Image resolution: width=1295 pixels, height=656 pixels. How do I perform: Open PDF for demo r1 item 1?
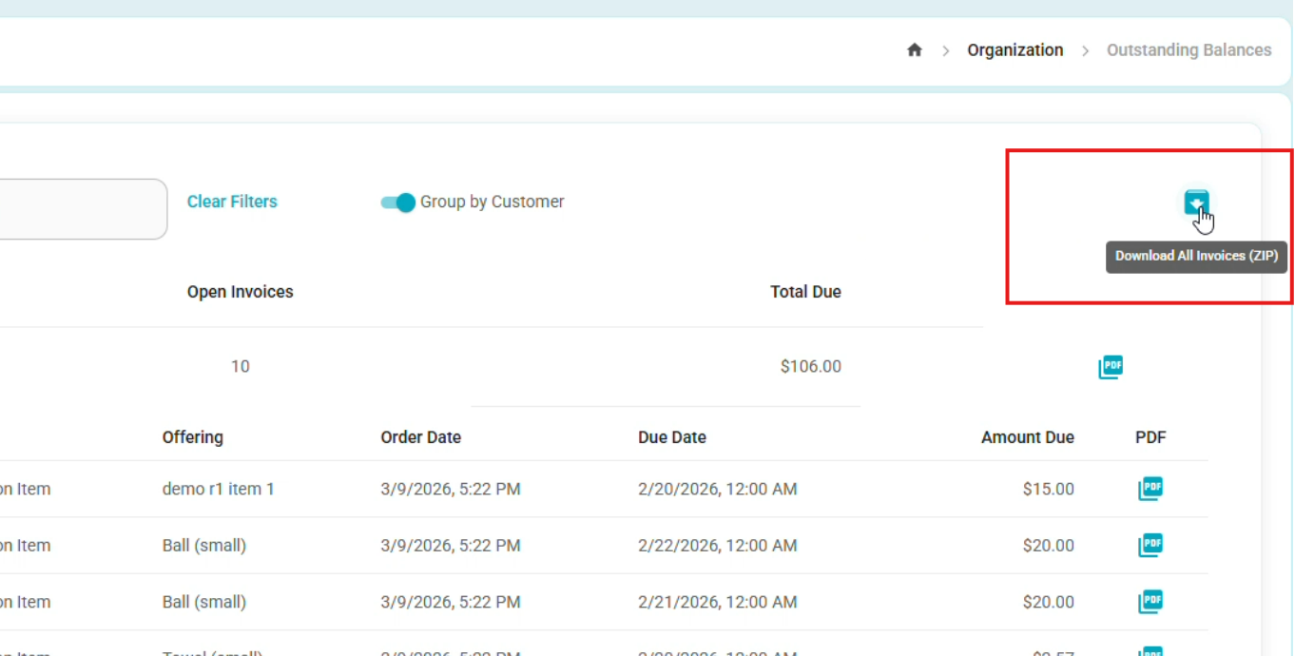tap(1150, 489)
